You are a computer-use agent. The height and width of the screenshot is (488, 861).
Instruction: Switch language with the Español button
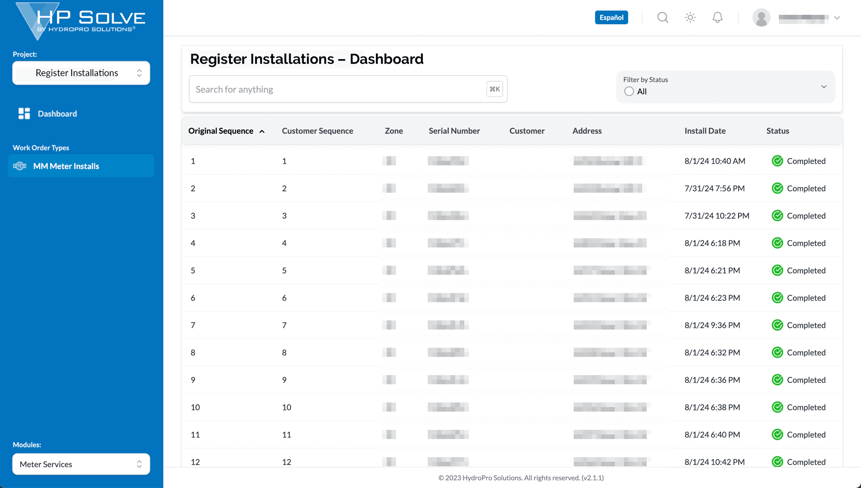pos(611,17)
